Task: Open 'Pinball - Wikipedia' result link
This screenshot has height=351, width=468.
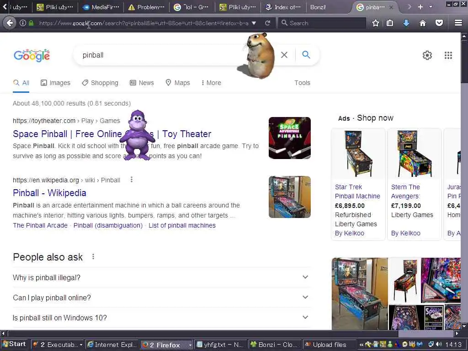Action: (49, 193)
